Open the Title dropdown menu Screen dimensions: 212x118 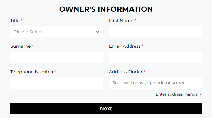pyautogui.click(x=56, y=32)
